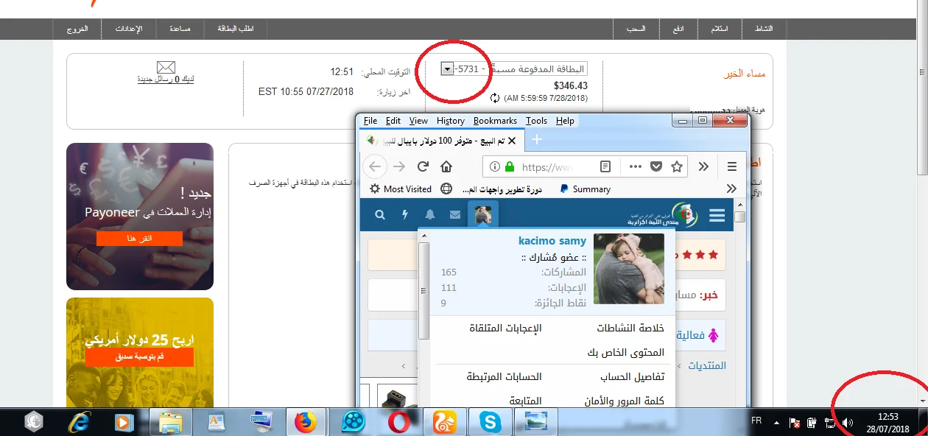This screenshot has height=436, width=928.
Task: Save page to Pocket icon
Action: click(656, 166)
